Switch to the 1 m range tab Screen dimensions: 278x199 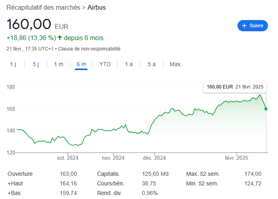coord(59,64)
